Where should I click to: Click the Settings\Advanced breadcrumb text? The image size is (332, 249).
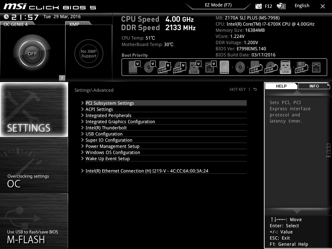[94, 90]
